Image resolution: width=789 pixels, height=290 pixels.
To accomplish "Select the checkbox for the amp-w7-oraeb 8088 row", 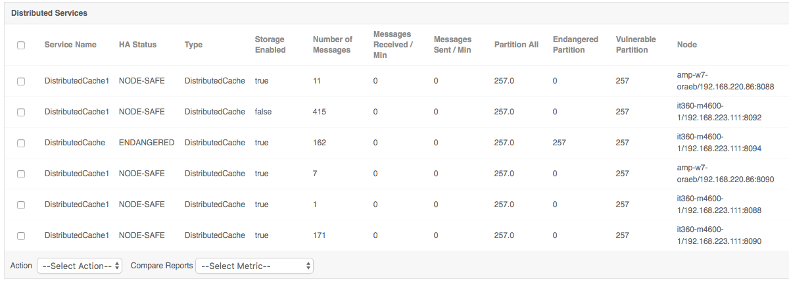I will pos(21,81).
